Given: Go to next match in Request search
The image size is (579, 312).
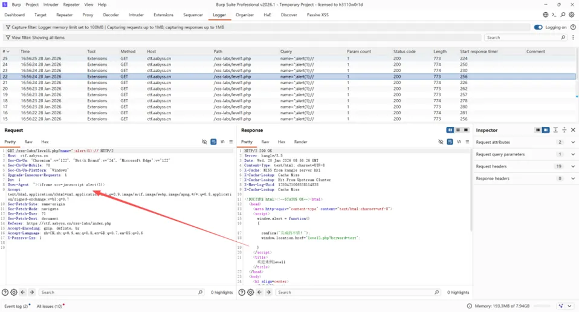Looking at the screenshot, I should [x=32, y=292].
